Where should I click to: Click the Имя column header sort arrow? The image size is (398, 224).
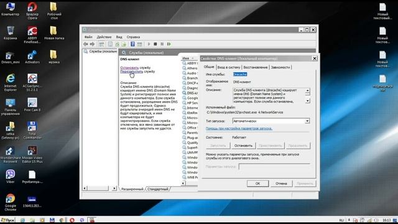(192, 58)
